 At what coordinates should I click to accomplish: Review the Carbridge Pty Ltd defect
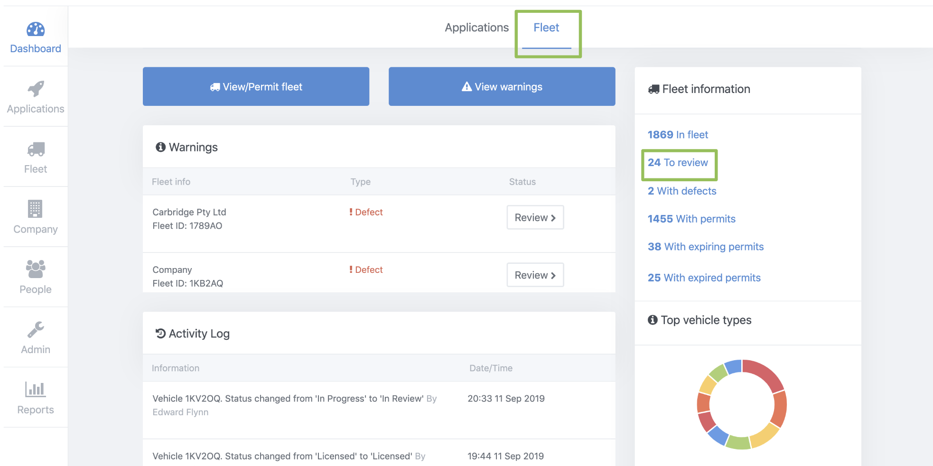click(x=535, y=217)
